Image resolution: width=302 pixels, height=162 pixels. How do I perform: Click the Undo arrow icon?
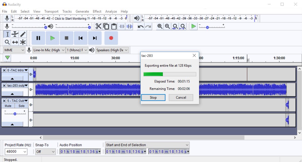pyautogui.click(x=140, y=26)
